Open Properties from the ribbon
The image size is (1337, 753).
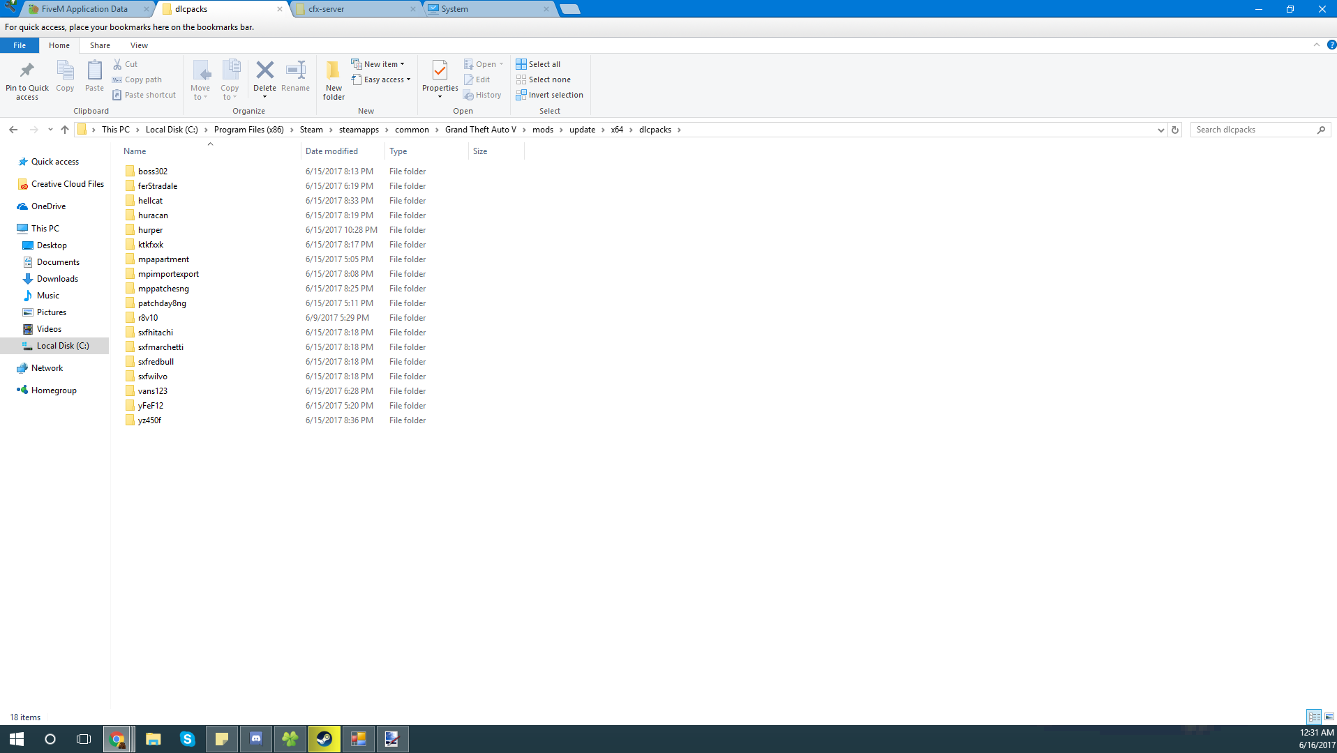[440, 80]
